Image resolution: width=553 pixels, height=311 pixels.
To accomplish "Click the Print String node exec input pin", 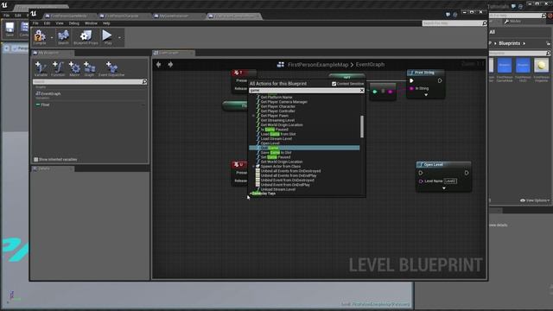I will (x=411, y=80).
